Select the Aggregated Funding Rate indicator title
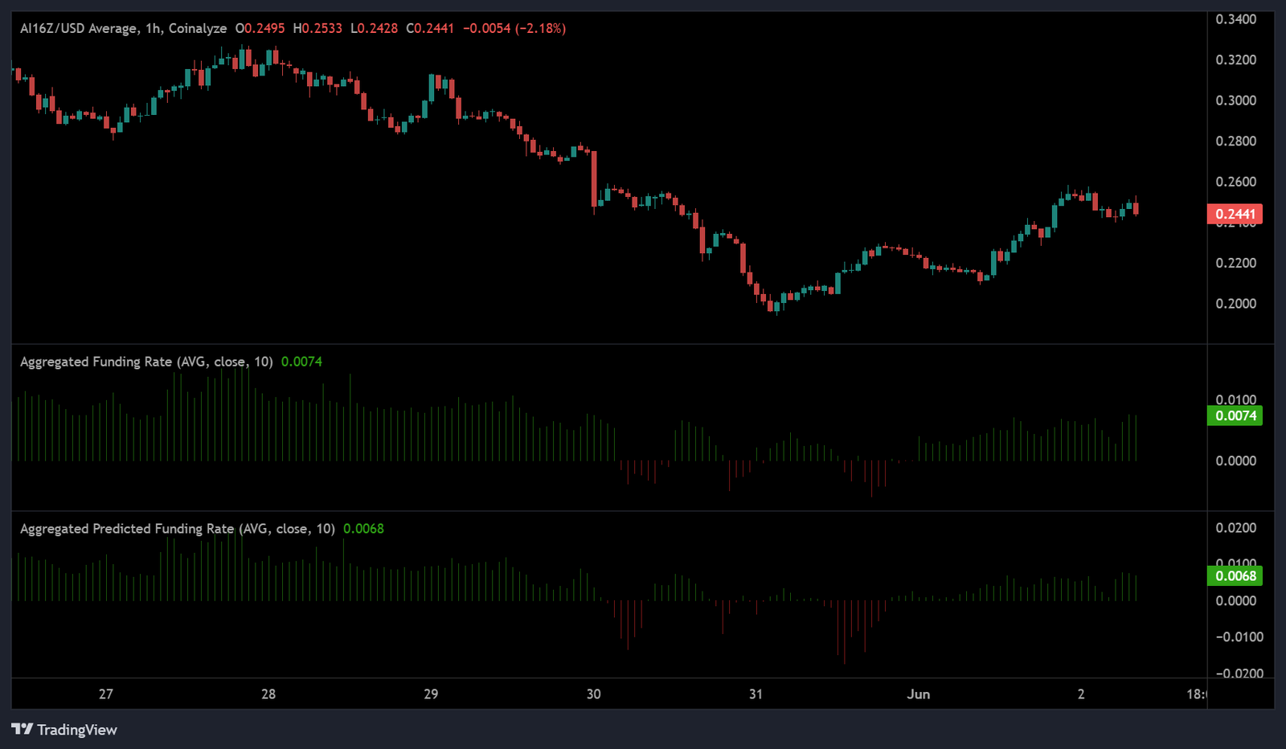 146,362
